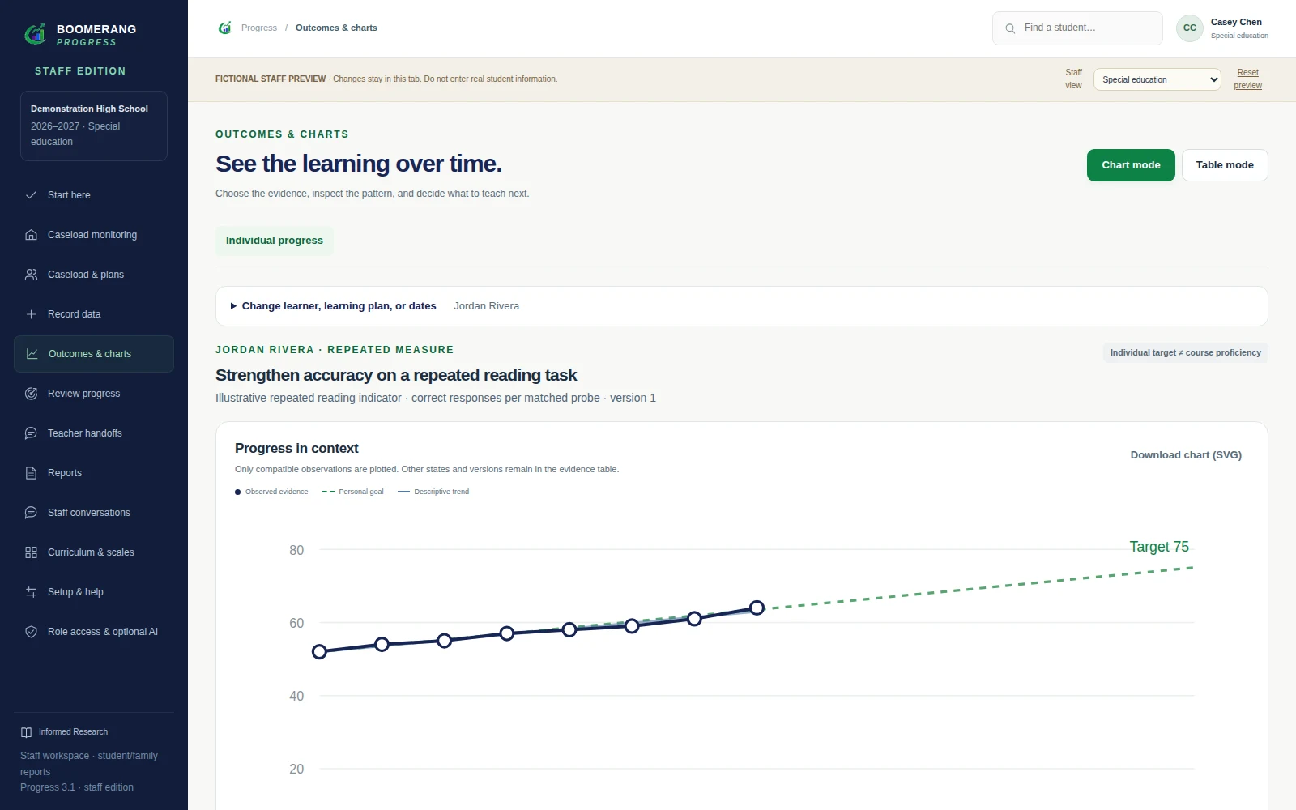The height and width of the screenshot is (810, 1296).
Task: Switch to Table mode
Action: [x=1225, y=165]
